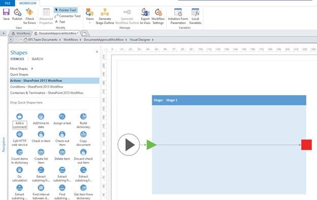Viewport: 317px width, 200px height.
Task: Expand the arrow after Visual Designer breadcrumb
Action: point(152,40)
